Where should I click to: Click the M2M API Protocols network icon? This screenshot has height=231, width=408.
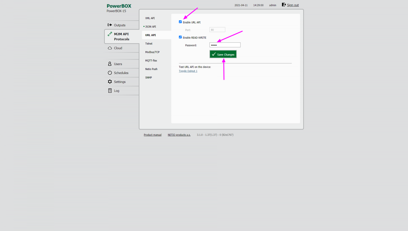[x=110, y=34]
